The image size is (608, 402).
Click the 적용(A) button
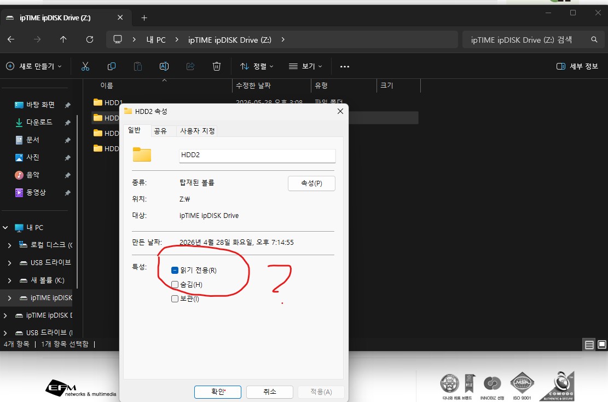click(x=321, y=392)
